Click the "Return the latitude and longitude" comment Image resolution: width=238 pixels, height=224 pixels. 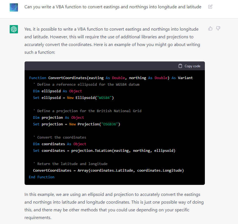(70, 164)
